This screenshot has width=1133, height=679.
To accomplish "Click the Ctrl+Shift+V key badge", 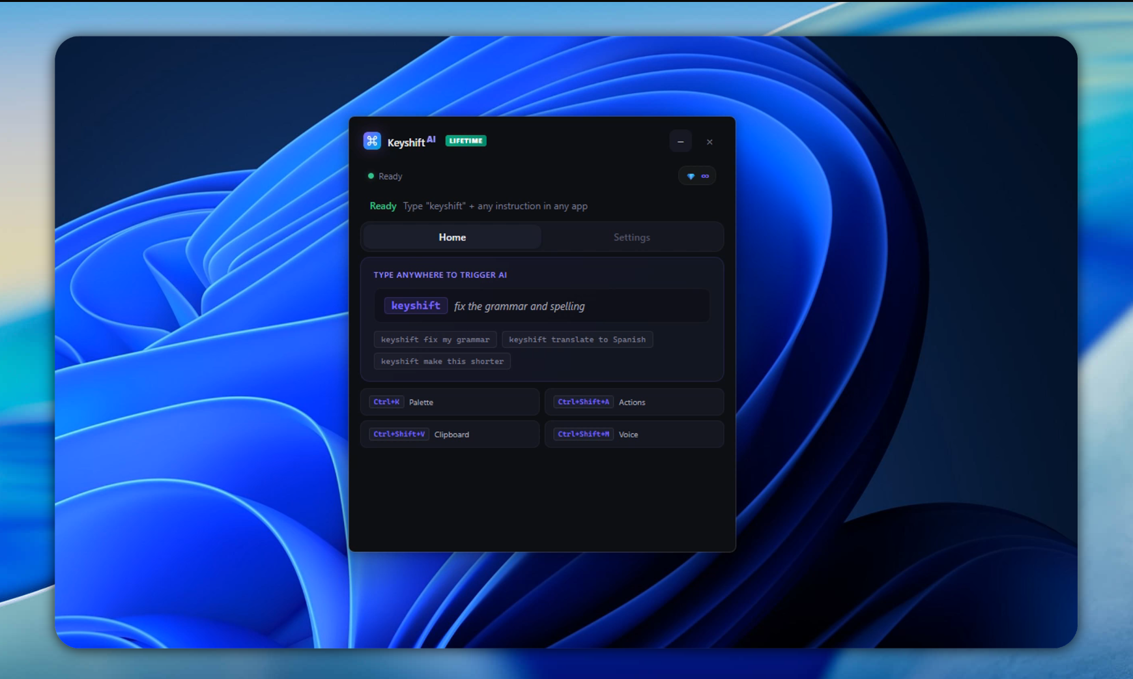I will 399,434.
